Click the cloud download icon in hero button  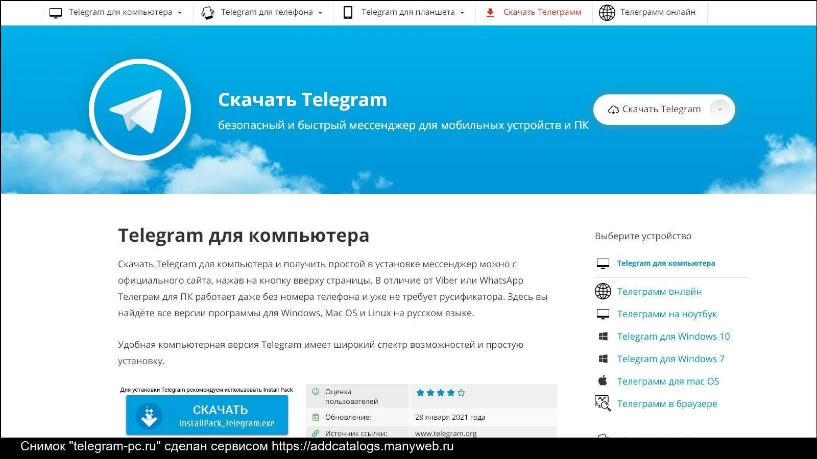click(x=613, y=110)
